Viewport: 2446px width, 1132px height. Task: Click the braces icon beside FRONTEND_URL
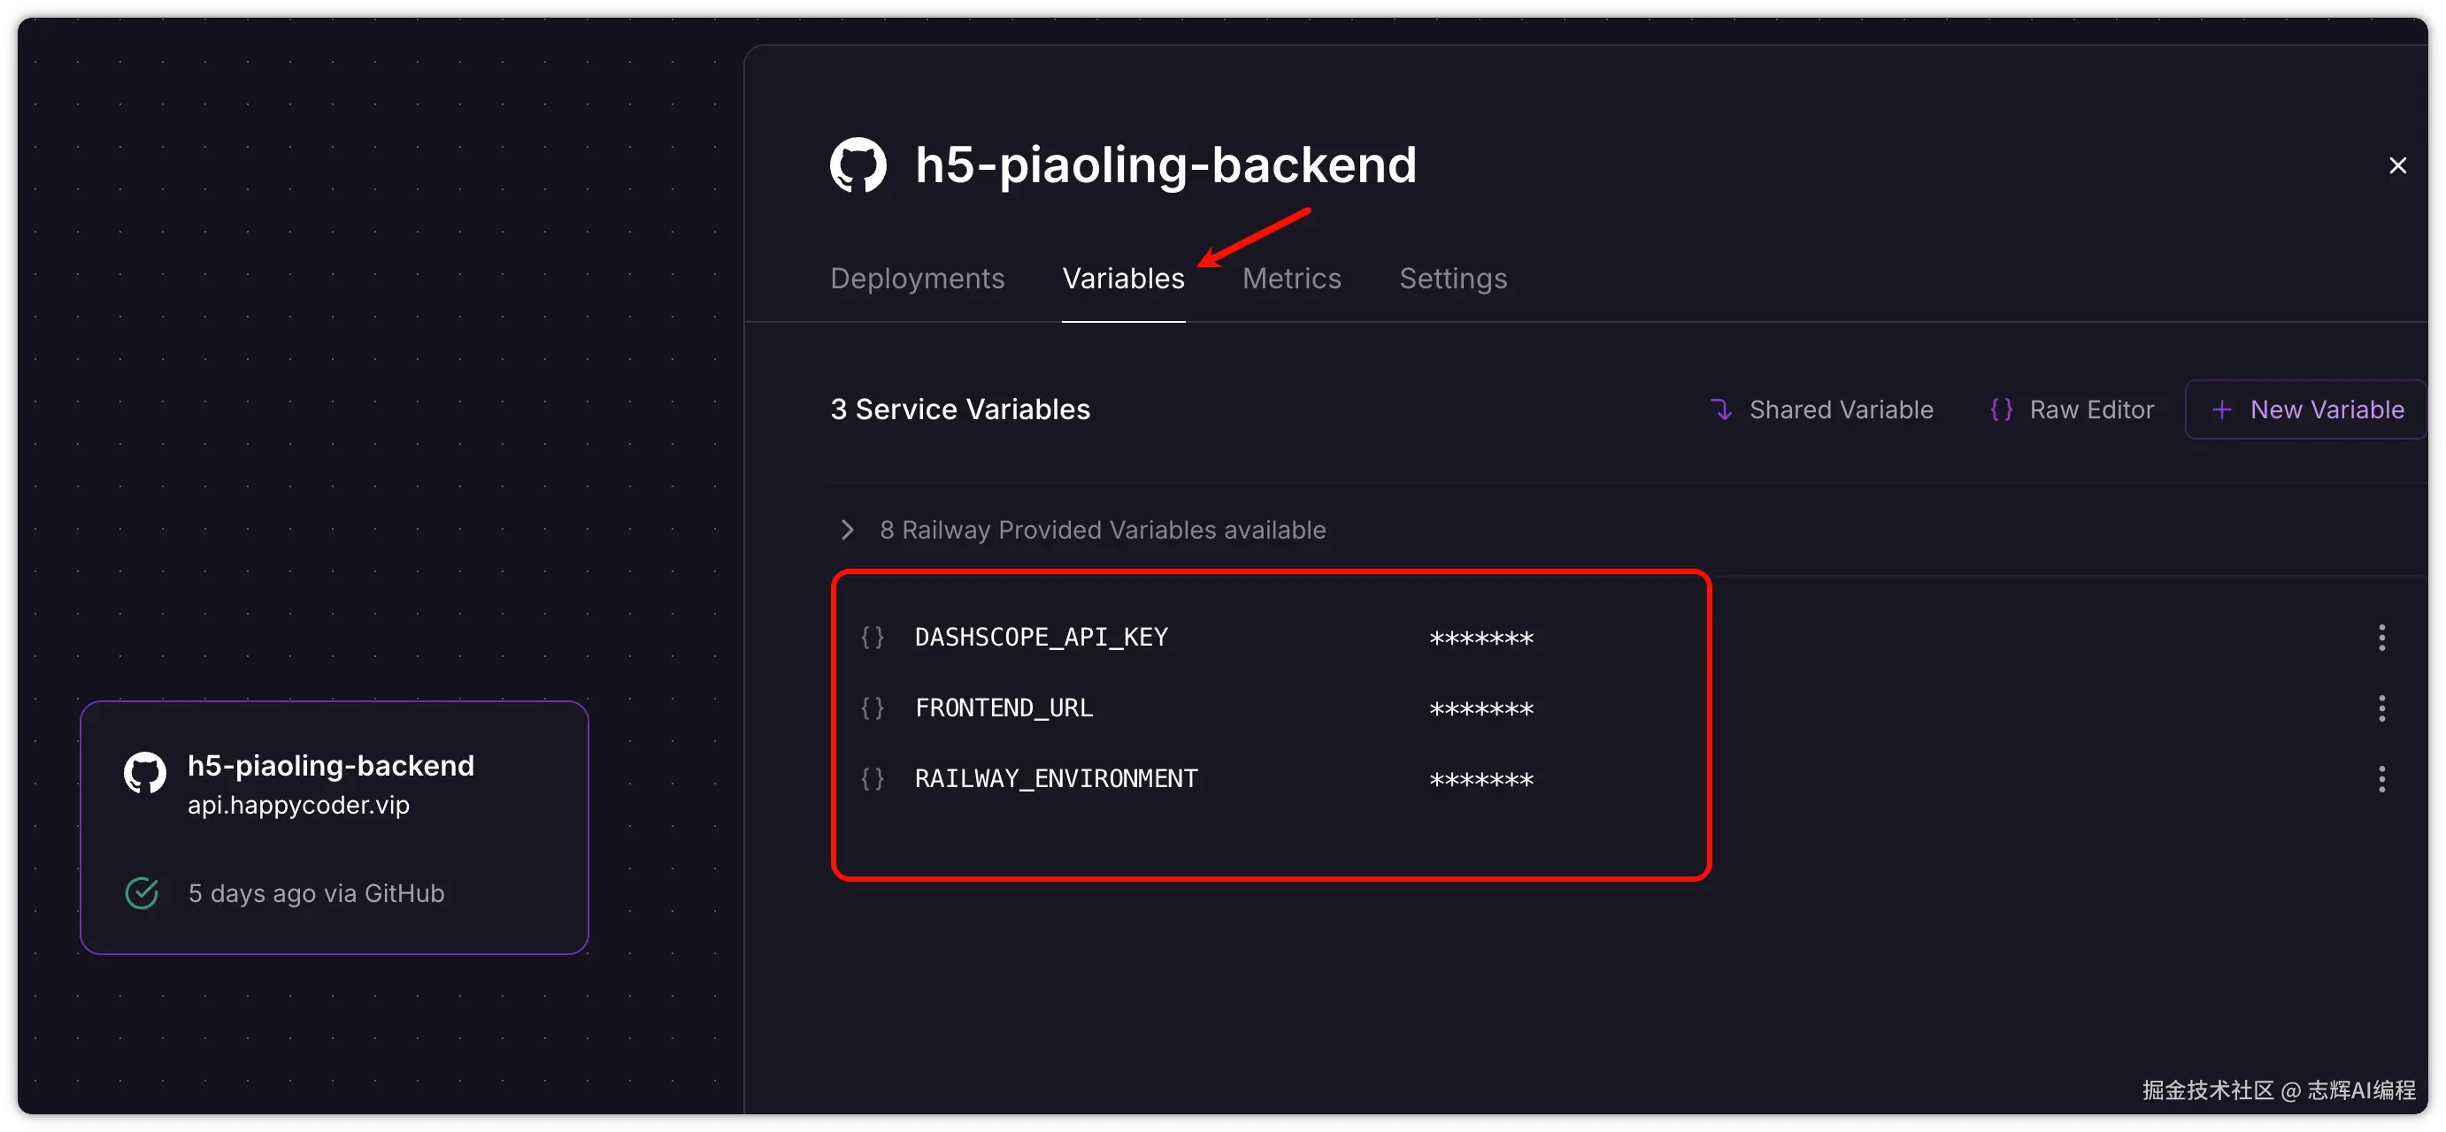pyautogui.click(x=872, y=707)
